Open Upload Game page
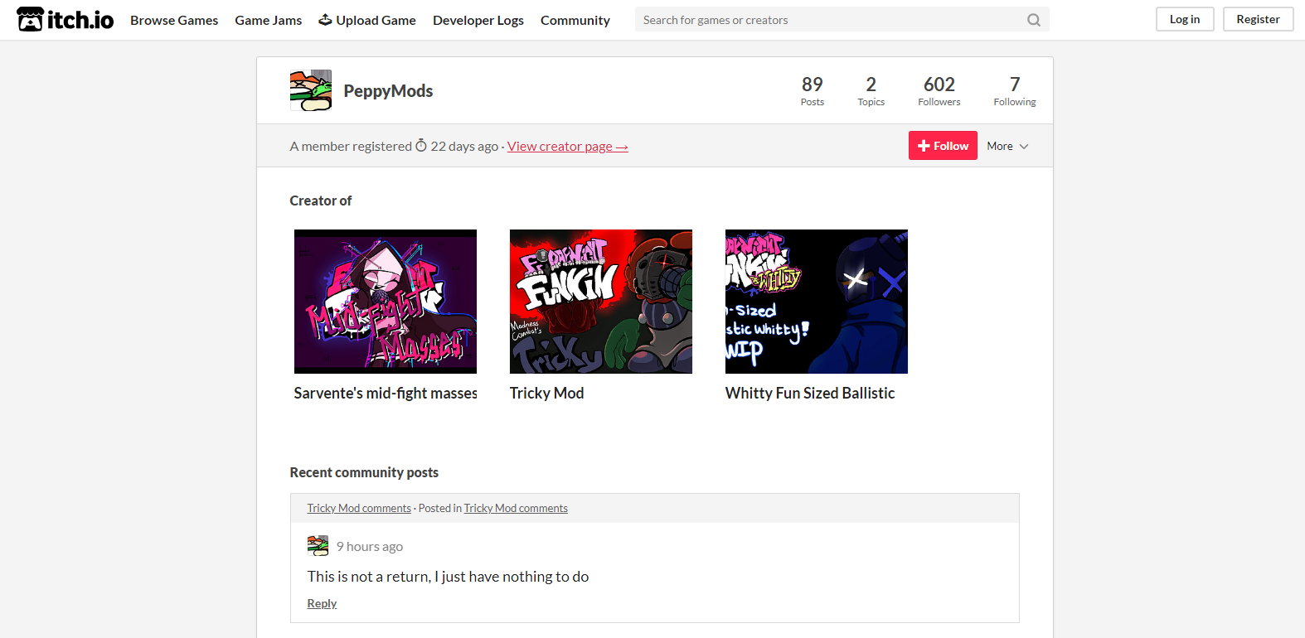 (367, 20)
